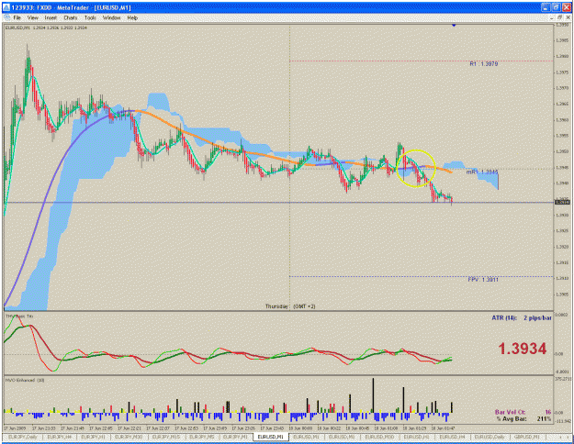Open the File menu
The image size is (574, 444).
(17, 17)
